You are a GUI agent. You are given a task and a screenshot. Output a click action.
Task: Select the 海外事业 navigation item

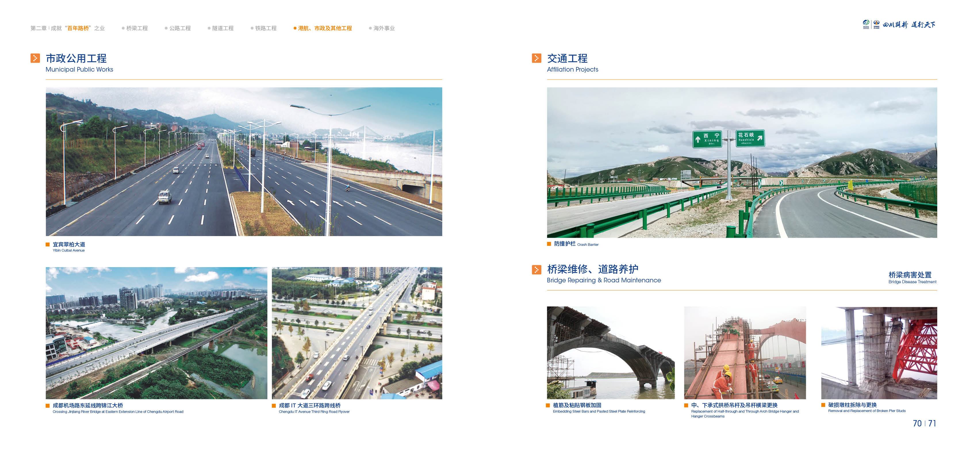(384, 28)
